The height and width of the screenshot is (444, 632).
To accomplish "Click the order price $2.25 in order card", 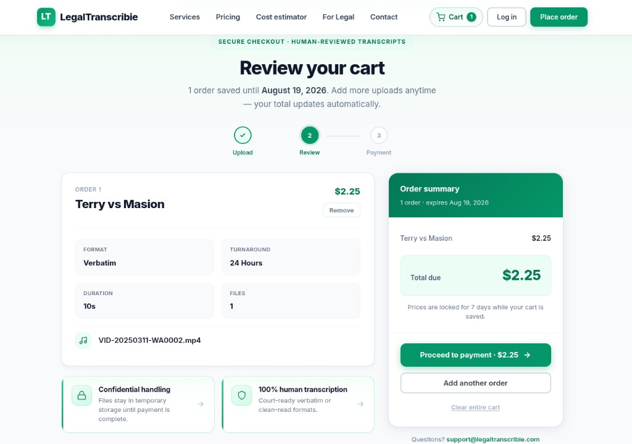I will pyautogui.click(x=347, y=191).
